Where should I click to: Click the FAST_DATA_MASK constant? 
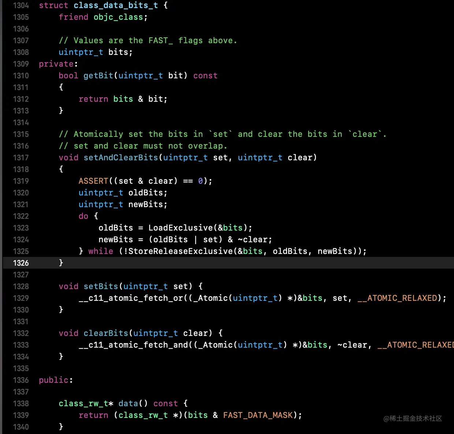coord(258,415)
